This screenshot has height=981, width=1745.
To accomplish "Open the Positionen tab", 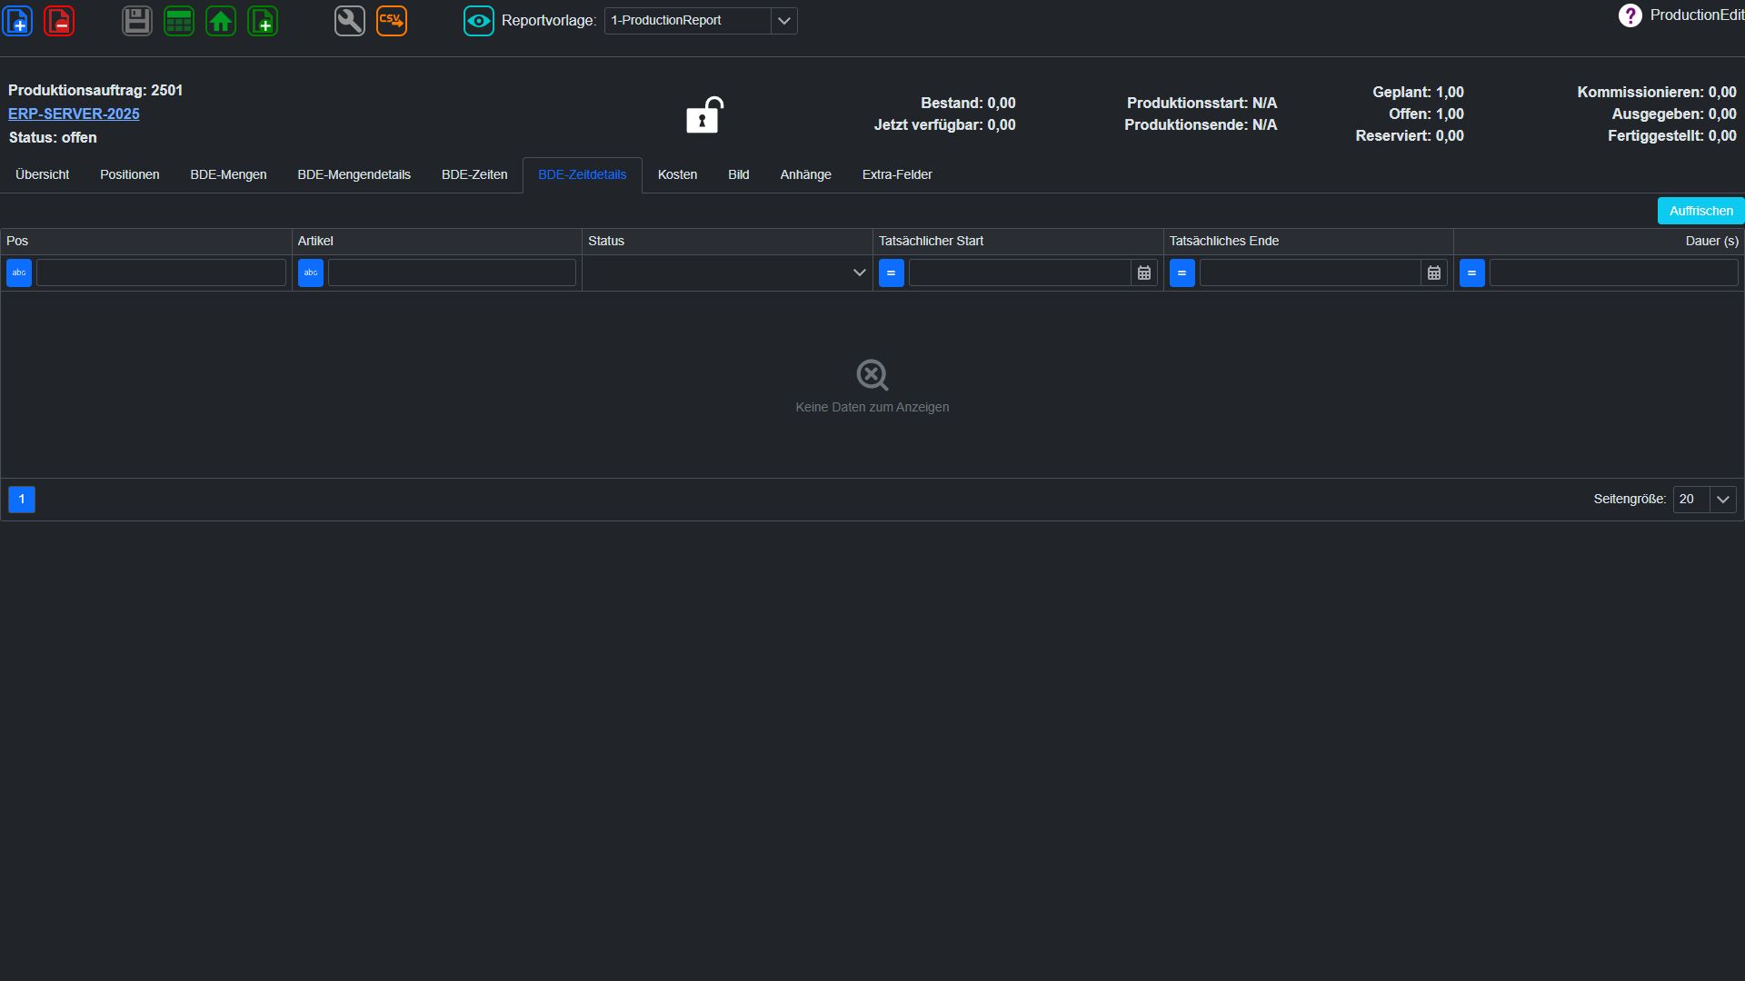I will 130,174.
